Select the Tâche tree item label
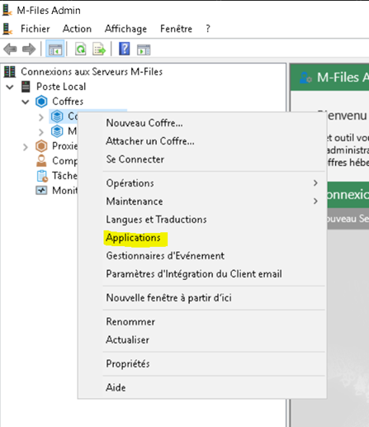The width and height of the screenshot is (369, 427). point(64,176)
